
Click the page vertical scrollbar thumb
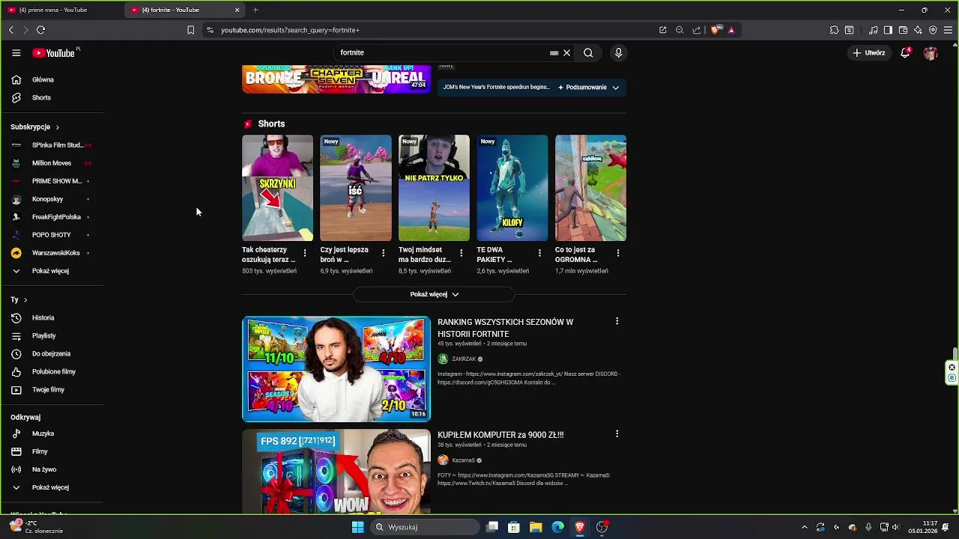coord(955,354)
